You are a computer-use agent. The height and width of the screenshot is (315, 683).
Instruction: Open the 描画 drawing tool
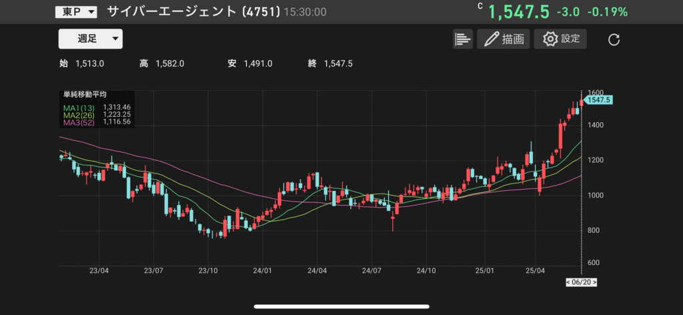pos(503,39)
